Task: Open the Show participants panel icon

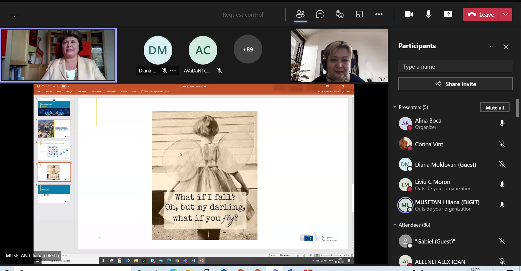Action: pos(300,14)
